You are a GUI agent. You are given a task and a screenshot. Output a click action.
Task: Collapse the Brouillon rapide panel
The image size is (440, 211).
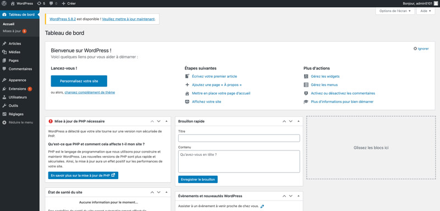(299, 121)
